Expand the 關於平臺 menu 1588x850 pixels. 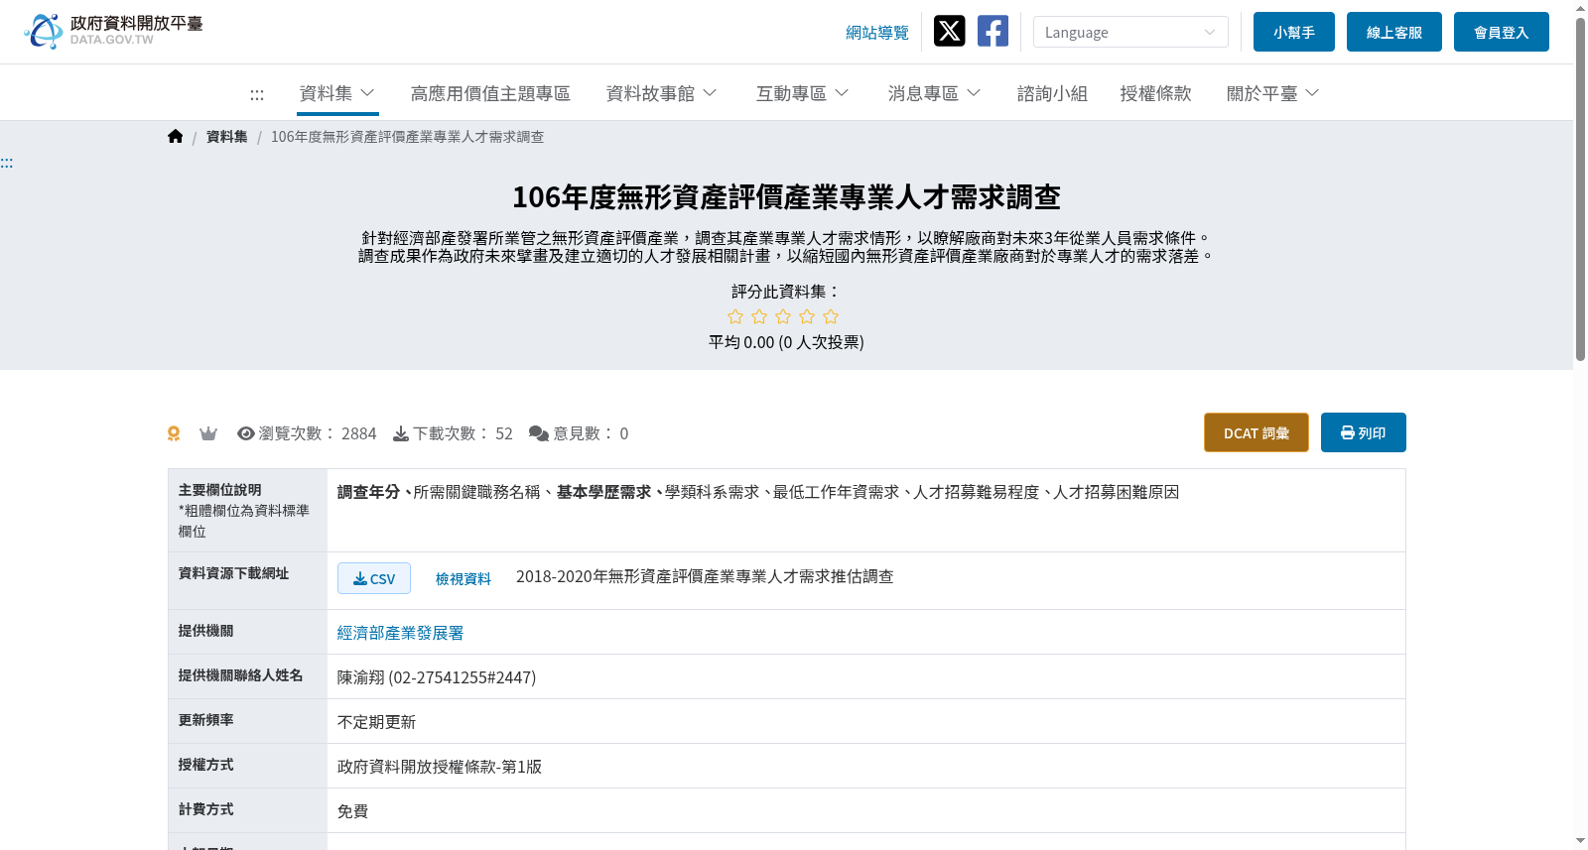(x=1273, y=93)
